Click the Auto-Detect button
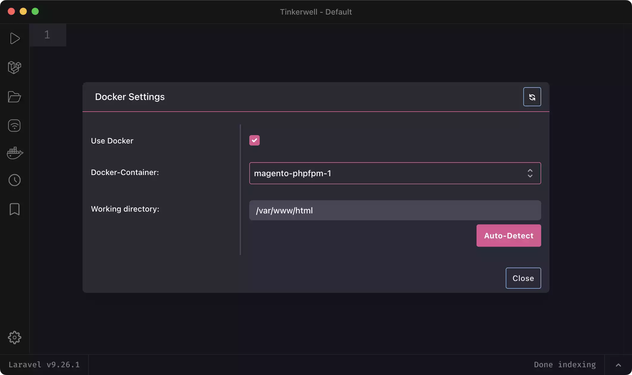This screenshot has height=375, width=632. click(x=508, y=236)
